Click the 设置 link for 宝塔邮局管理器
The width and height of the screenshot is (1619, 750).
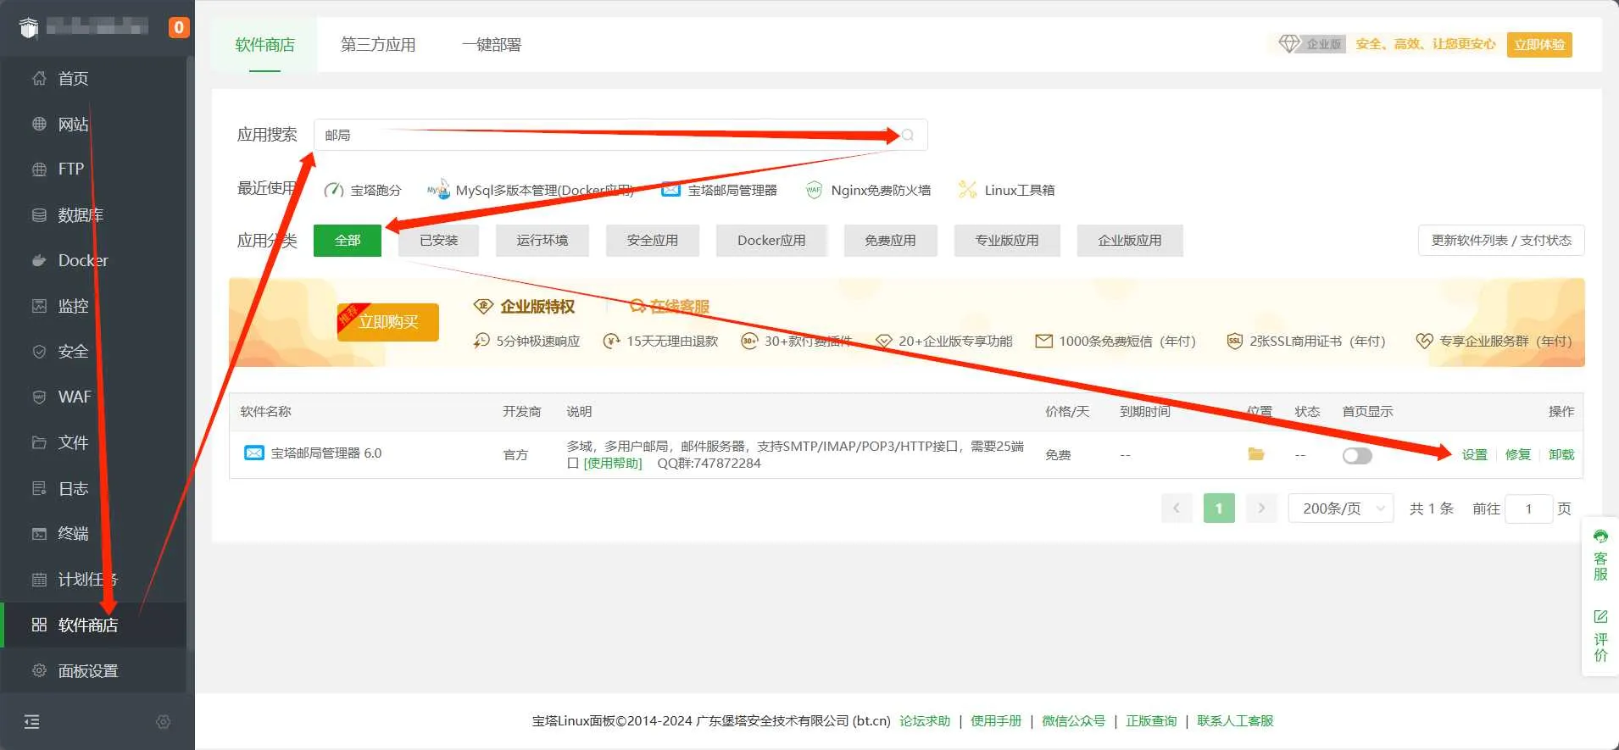tap(1474, 455)
